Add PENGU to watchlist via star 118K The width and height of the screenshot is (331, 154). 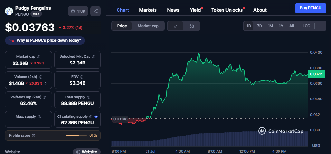tap(78, 11)
